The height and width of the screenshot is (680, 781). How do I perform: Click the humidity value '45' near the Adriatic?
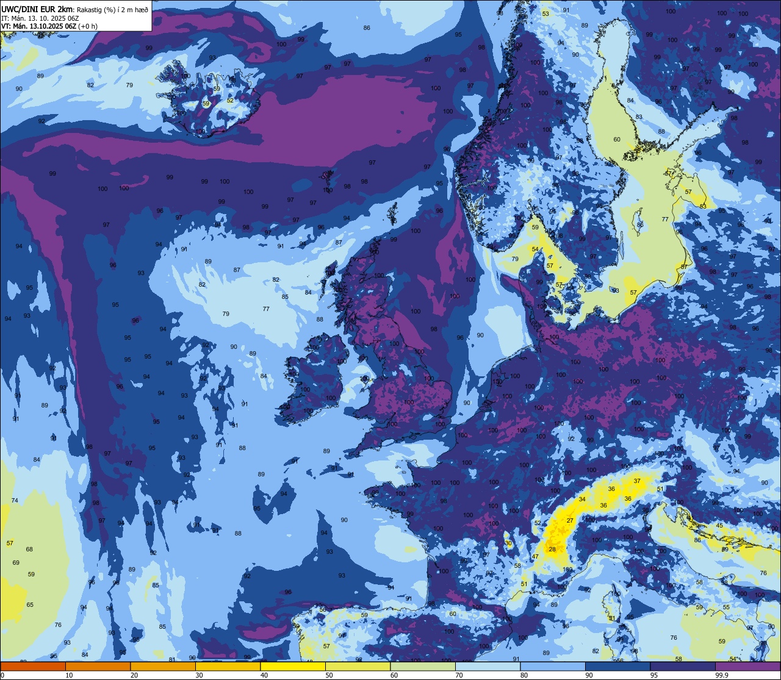coord(719,526)
